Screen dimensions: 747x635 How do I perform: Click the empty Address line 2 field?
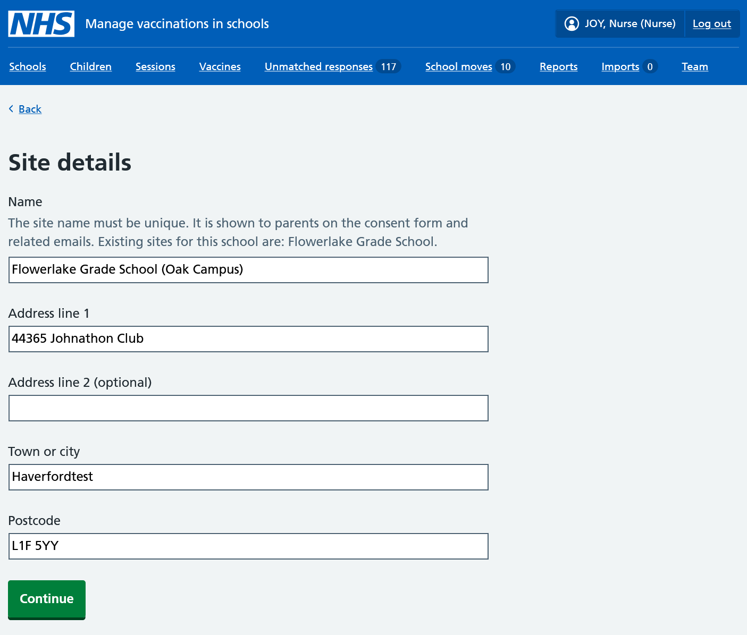coord(248,408)
